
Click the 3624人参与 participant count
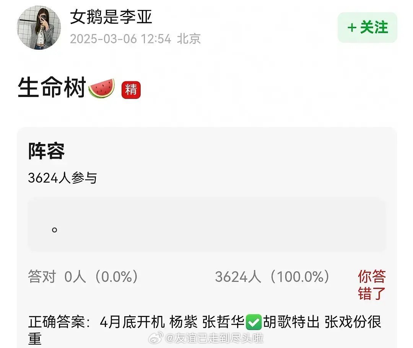click(62, 178)
